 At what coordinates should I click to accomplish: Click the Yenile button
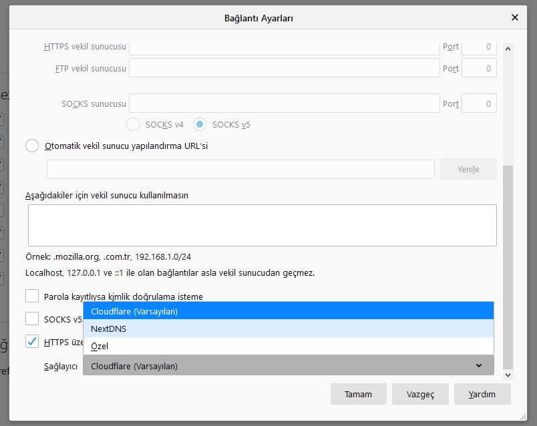tap(468, 169)
